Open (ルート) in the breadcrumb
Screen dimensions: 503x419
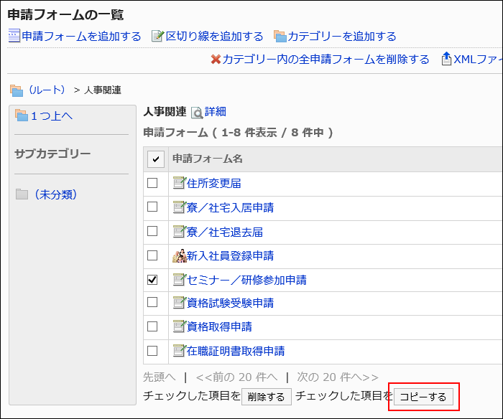47,90
